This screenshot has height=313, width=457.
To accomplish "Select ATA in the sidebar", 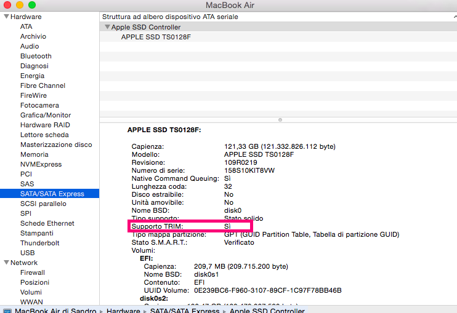I will 26,26.
